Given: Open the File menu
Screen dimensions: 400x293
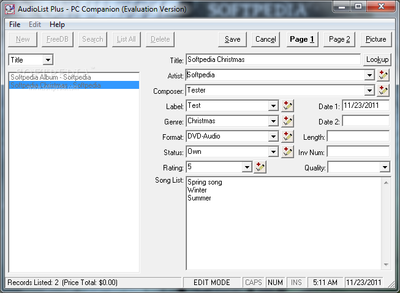Looking at the screenshot, I should point(15,25).
